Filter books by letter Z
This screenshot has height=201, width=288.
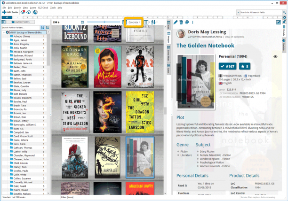[277, 17]
